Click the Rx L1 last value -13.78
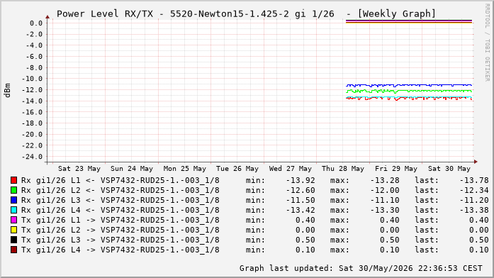Screen dimensions: 494x278 pos(474,180)
